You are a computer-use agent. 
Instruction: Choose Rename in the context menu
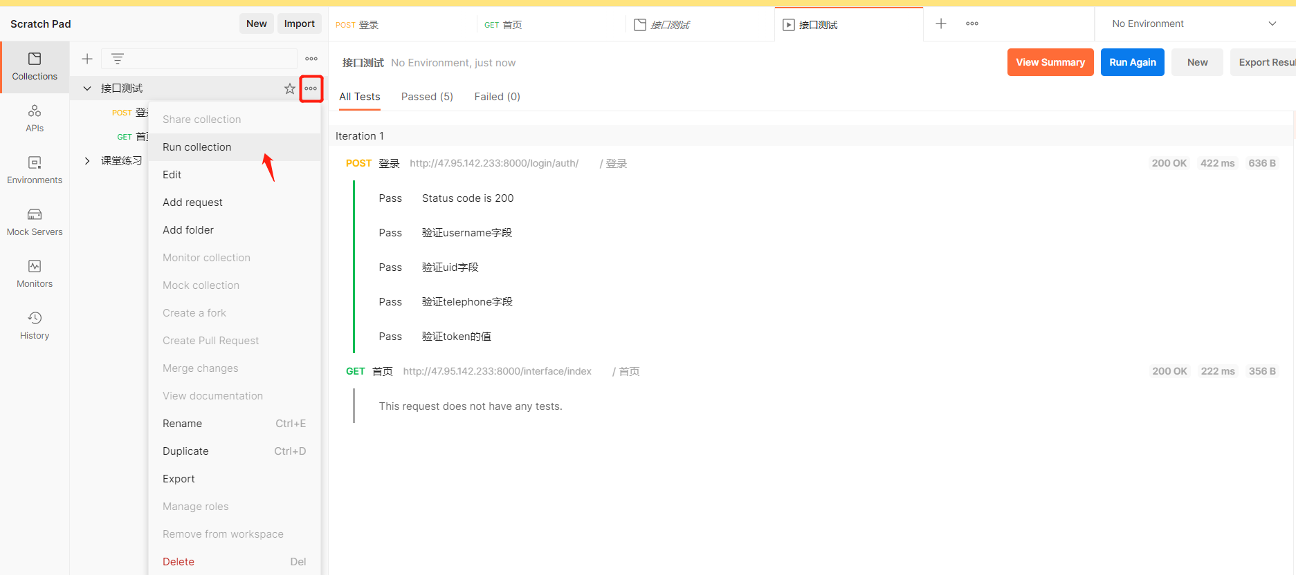pos(235,424)
